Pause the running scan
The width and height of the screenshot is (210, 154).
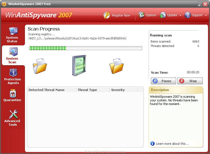point(164,81)
